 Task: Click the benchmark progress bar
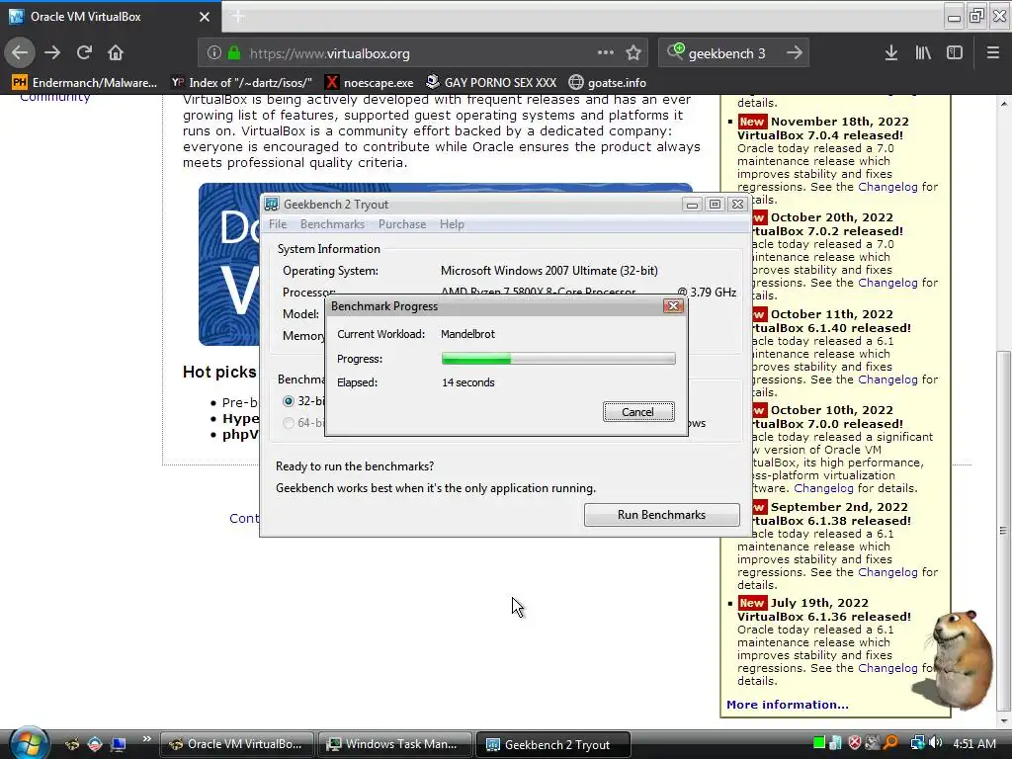[558, 358]
